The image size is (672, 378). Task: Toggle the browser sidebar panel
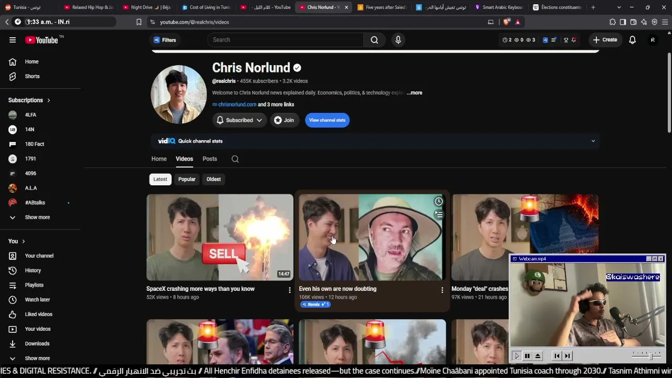coord(623,22)
